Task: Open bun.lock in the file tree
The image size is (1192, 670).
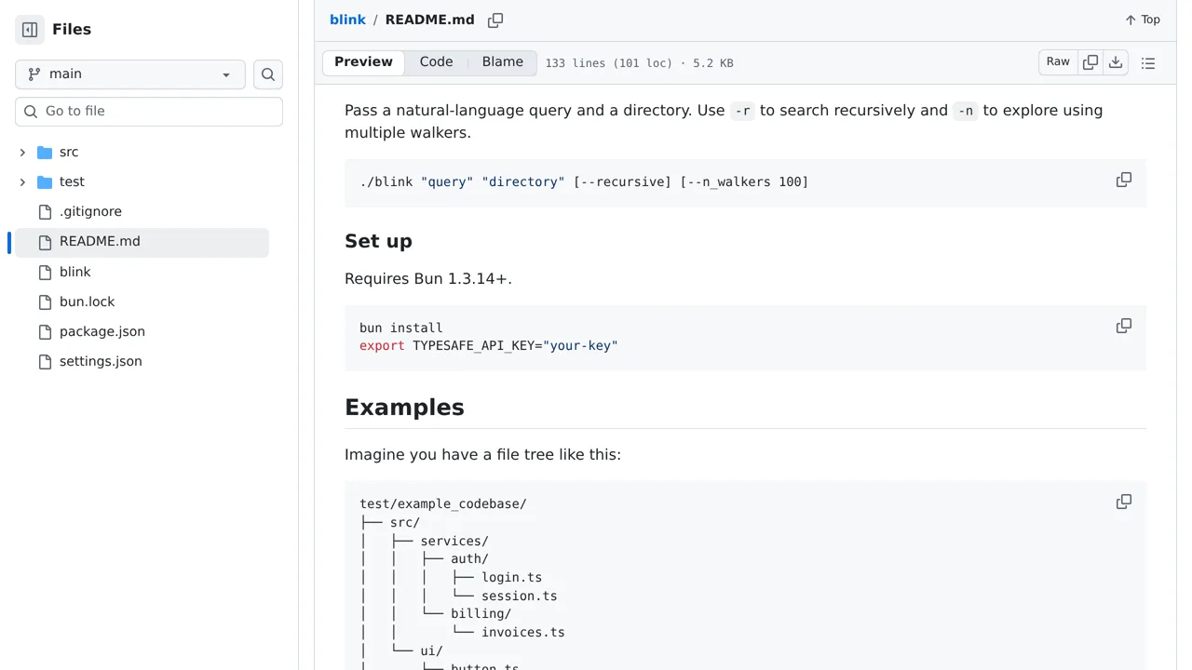Action: point(88,301)
